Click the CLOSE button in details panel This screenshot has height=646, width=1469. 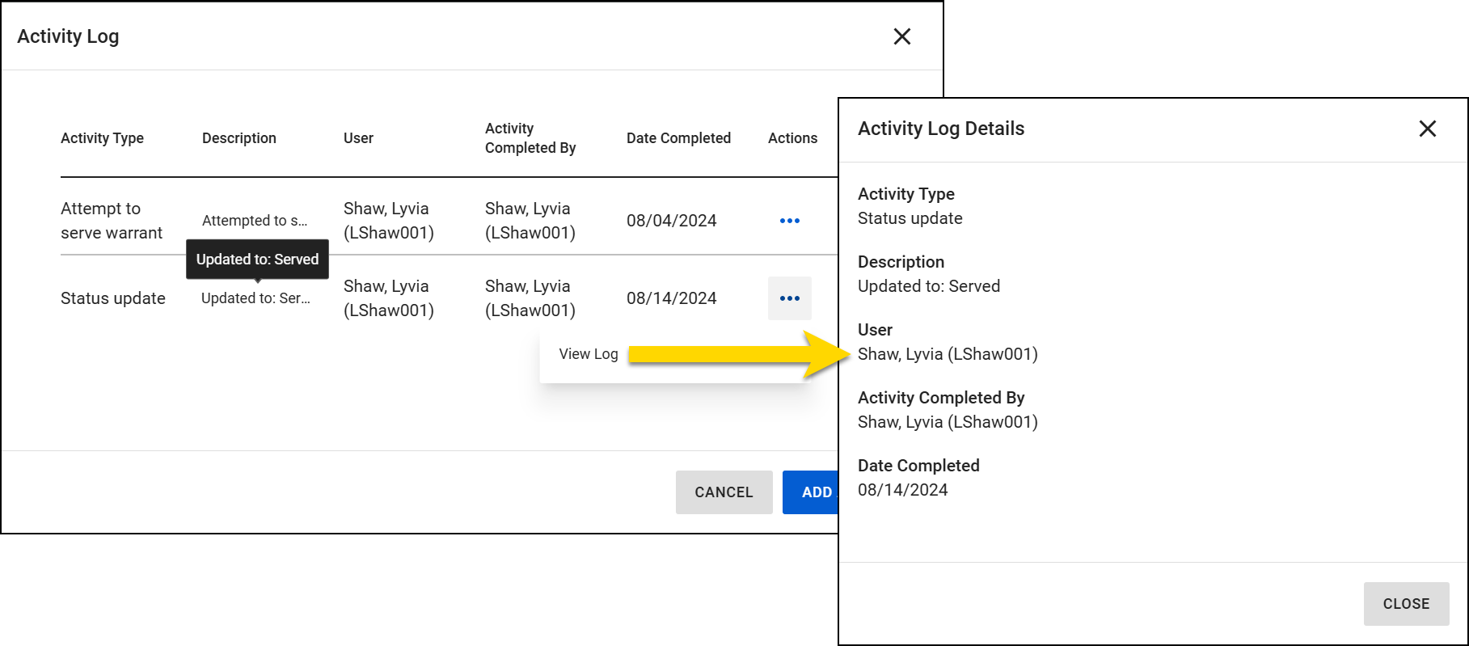1406,604
